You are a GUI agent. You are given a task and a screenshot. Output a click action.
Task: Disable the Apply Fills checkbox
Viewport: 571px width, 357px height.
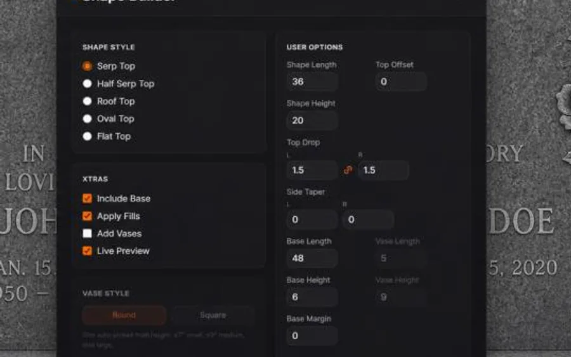pyautogui.click(x=87, y=216)
